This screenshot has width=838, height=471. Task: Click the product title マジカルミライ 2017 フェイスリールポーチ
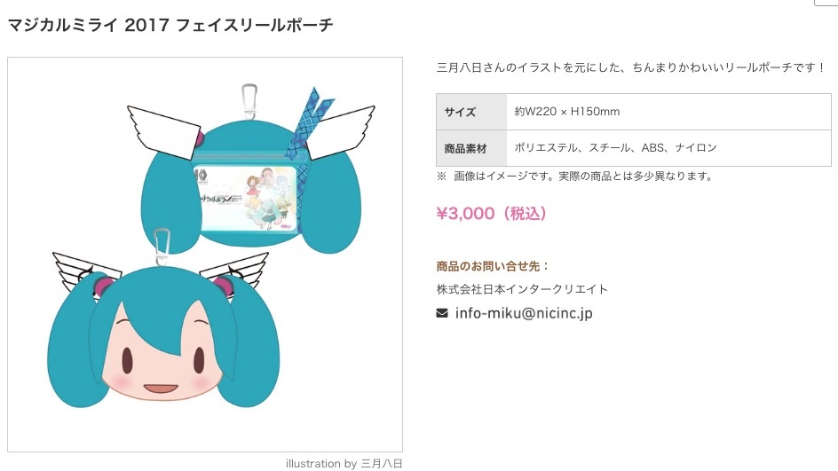pyautogui.click(x=170, y=25)
